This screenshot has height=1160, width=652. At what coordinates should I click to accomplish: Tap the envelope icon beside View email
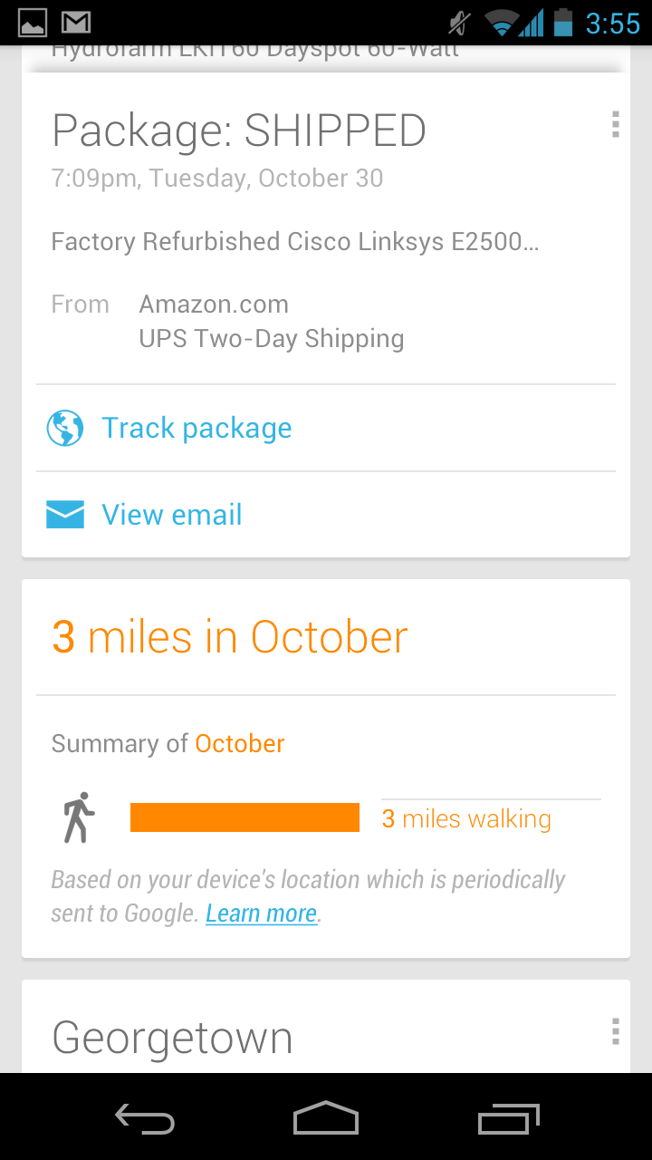click(65, 515)
